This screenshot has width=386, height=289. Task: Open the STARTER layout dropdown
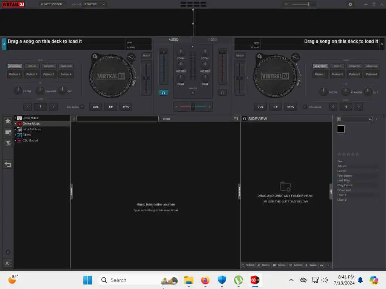coord(95,4)
